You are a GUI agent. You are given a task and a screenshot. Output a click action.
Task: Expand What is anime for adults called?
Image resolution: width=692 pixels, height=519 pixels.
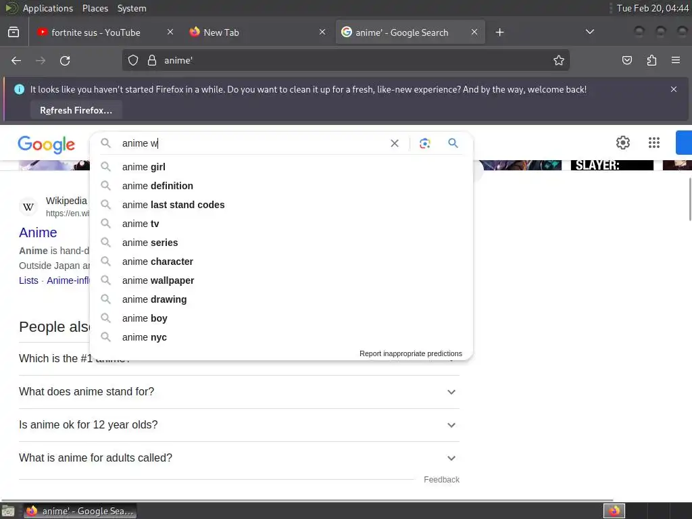(239, 458)
